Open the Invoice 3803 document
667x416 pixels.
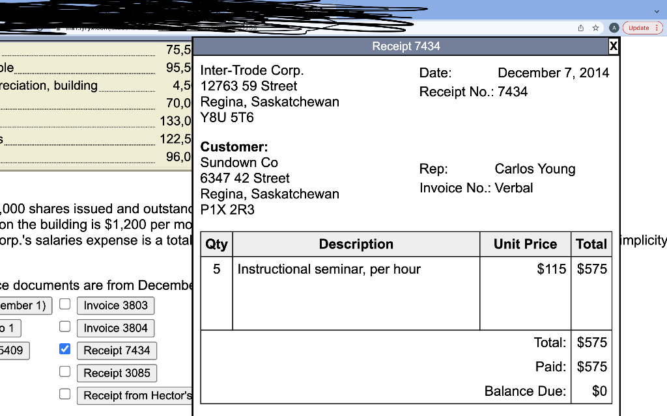pos(115,305)
